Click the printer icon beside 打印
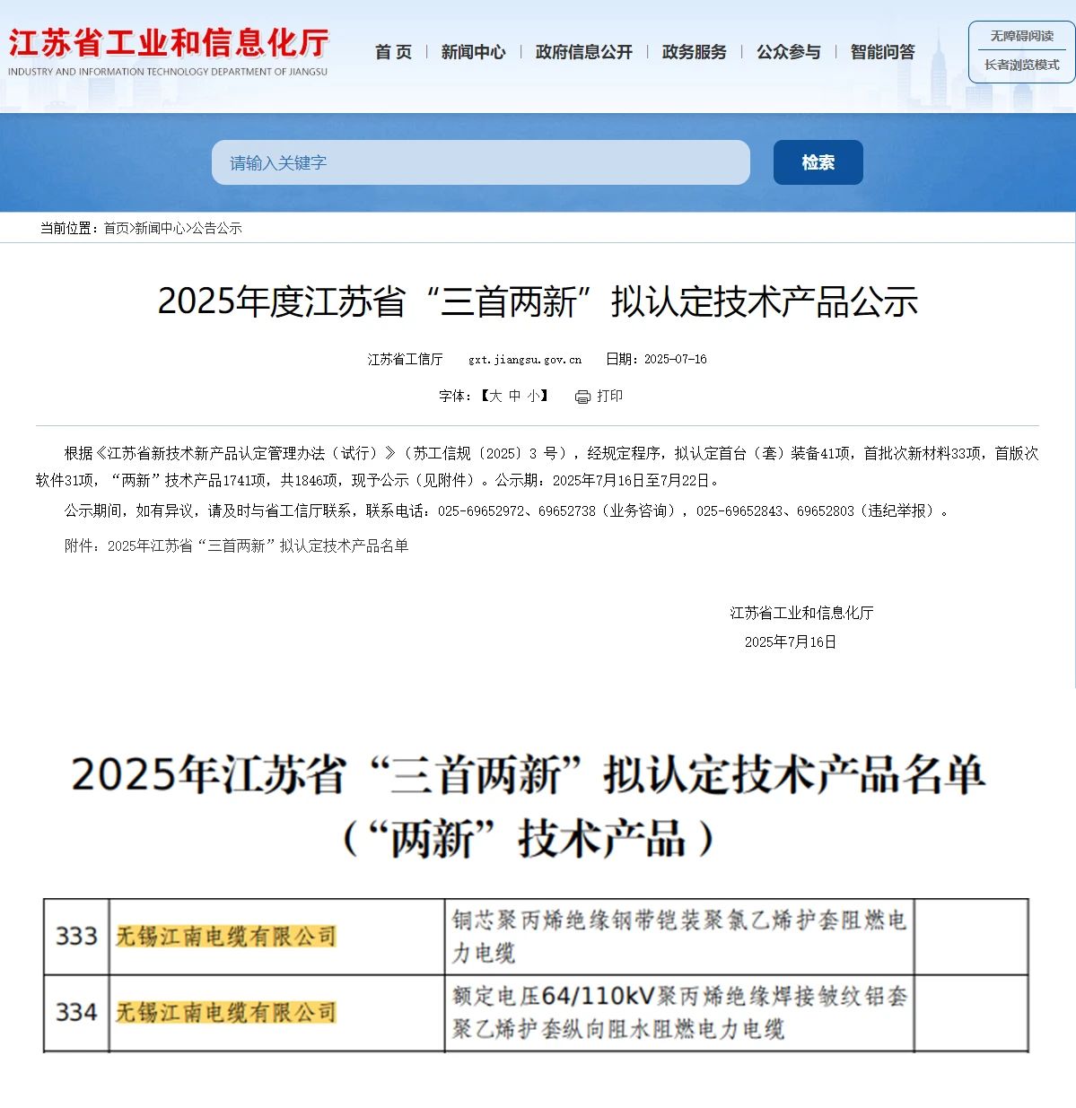 (582, 397)
